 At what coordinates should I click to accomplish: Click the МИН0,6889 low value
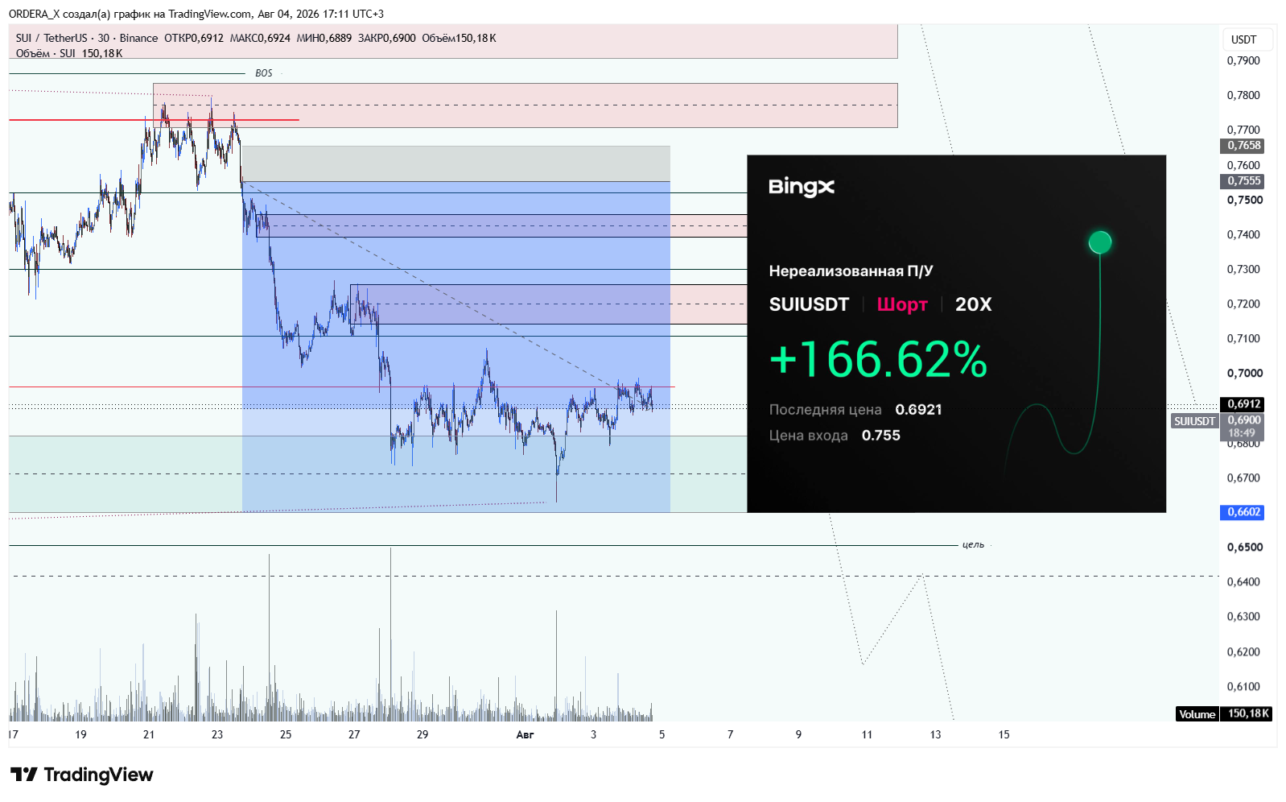[x=324, y=38]
